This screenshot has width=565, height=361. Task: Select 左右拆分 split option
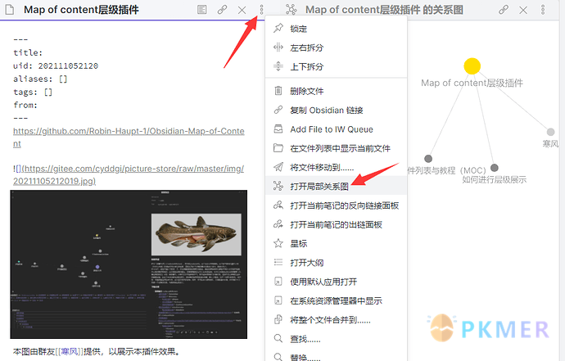pos(336,47)
